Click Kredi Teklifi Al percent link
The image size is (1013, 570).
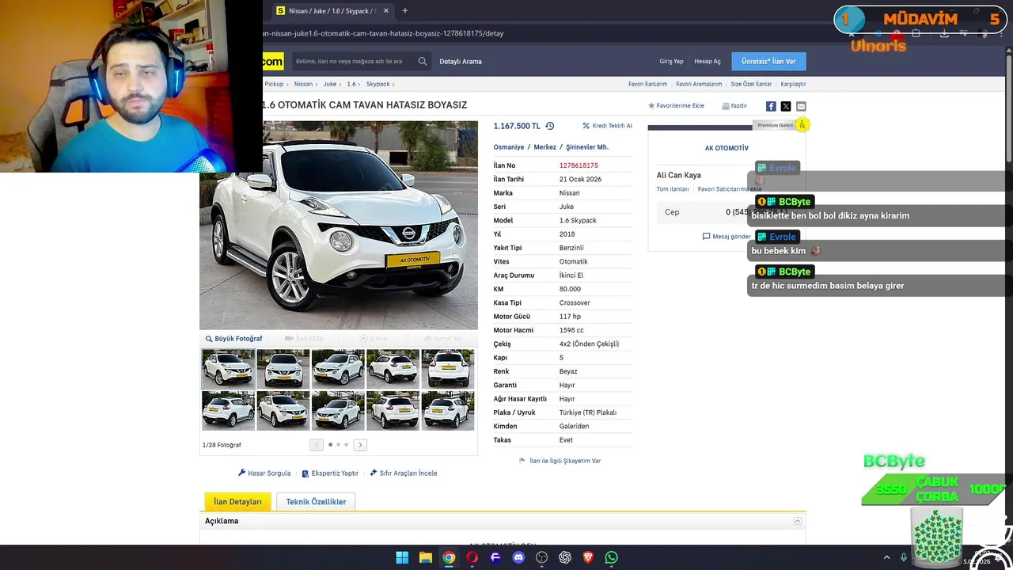pyautogui.click(x=607, y=126)
